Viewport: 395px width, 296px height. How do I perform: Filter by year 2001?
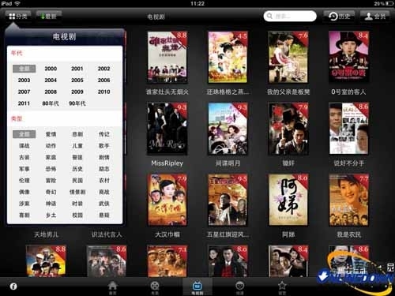point(77,69)
